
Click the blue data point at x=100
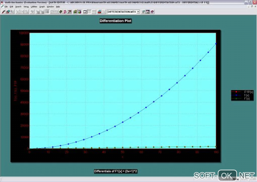pyautogui.click(x=216, y=44)
